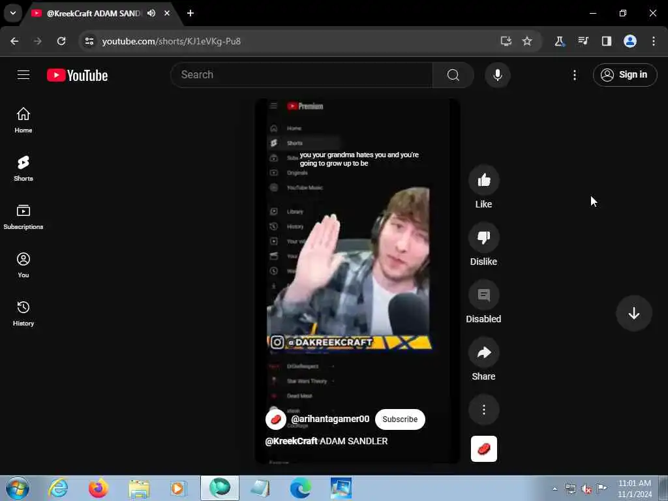Launch Internet Explorer from taskbar
668x501 pixels.
[58, 488]
